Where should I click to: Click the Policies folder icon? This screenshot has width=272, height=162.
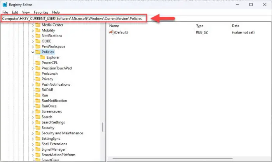click(x=38, y=52)
